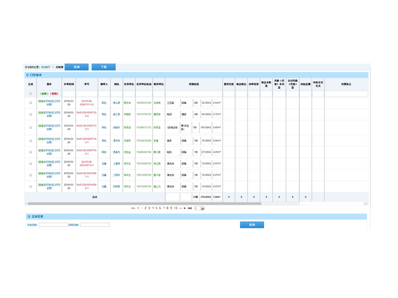
Task: Click the pagination 'go' button
Action: point(203,209)
